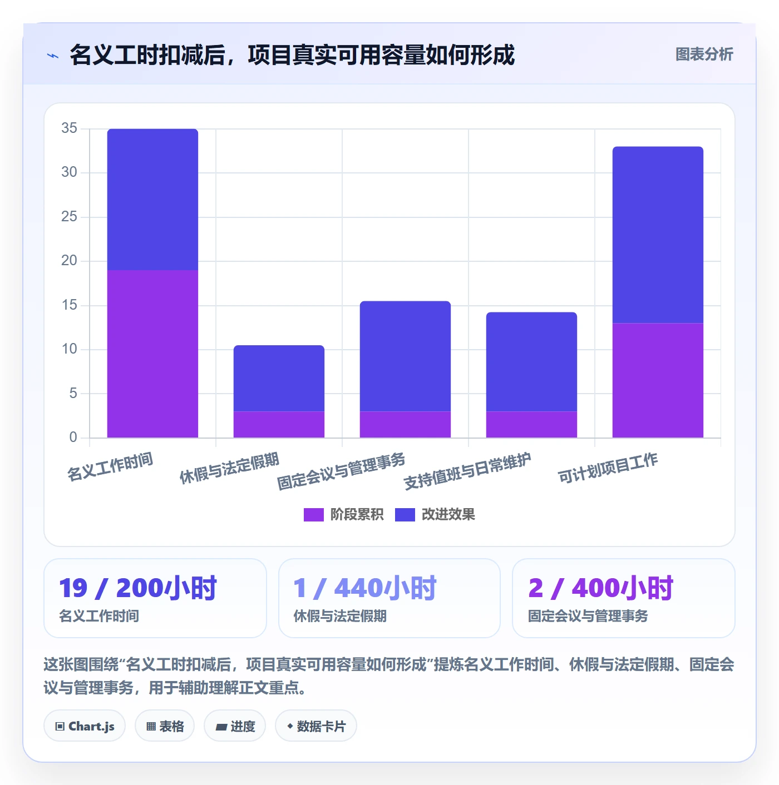779x785 pixels.
Task: Click the blue segment of 名义工作时间 bar
Action: point(152,200)
